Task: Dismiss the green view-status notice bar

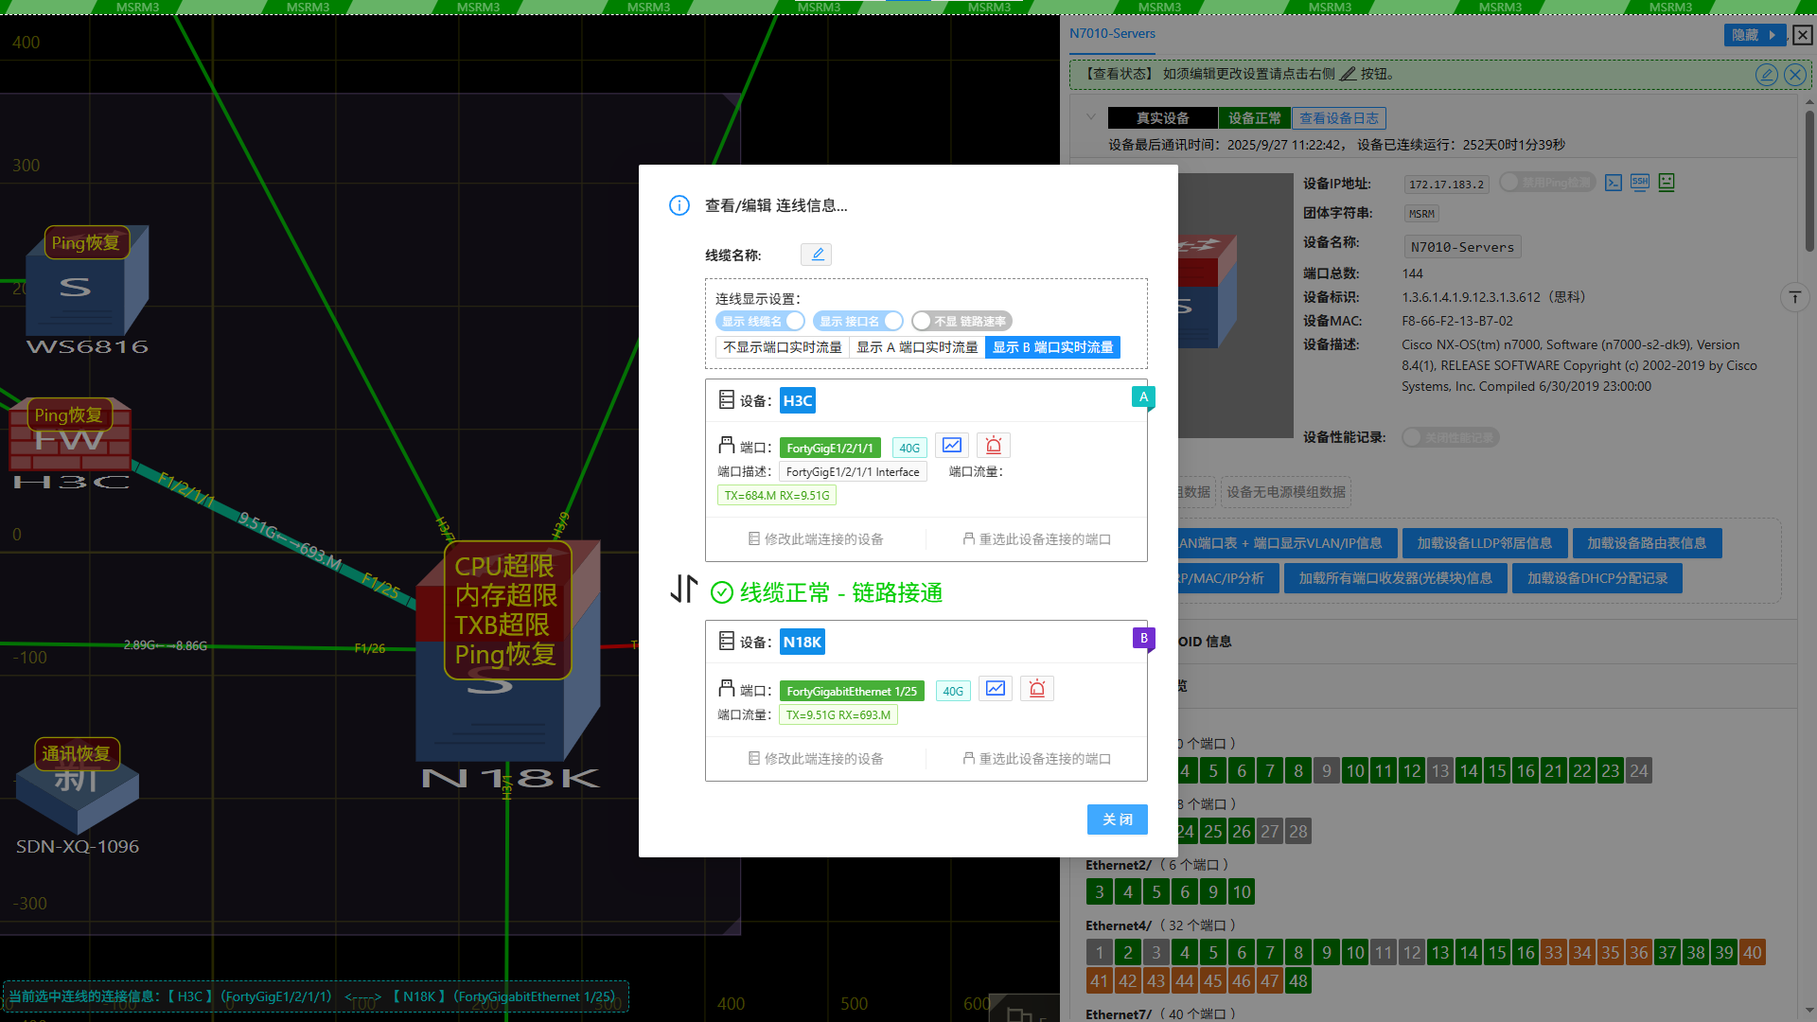Action: tap(1794, 75)
